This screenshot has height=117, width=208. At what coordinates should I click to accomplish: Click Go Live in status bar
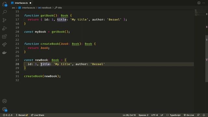click(x=189, y=115)
